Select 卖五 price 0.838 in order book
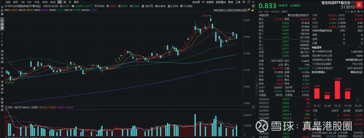This screenshot has width=364, height=138. tap(286, 23)
